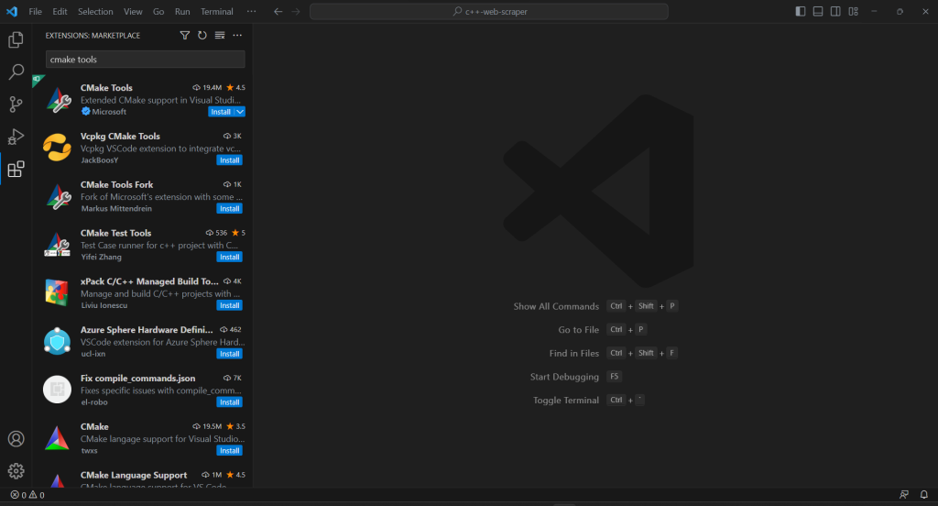Screen dimensions: 938x506
Task: Clear extensions search results icon
Action: click(220, 36)
